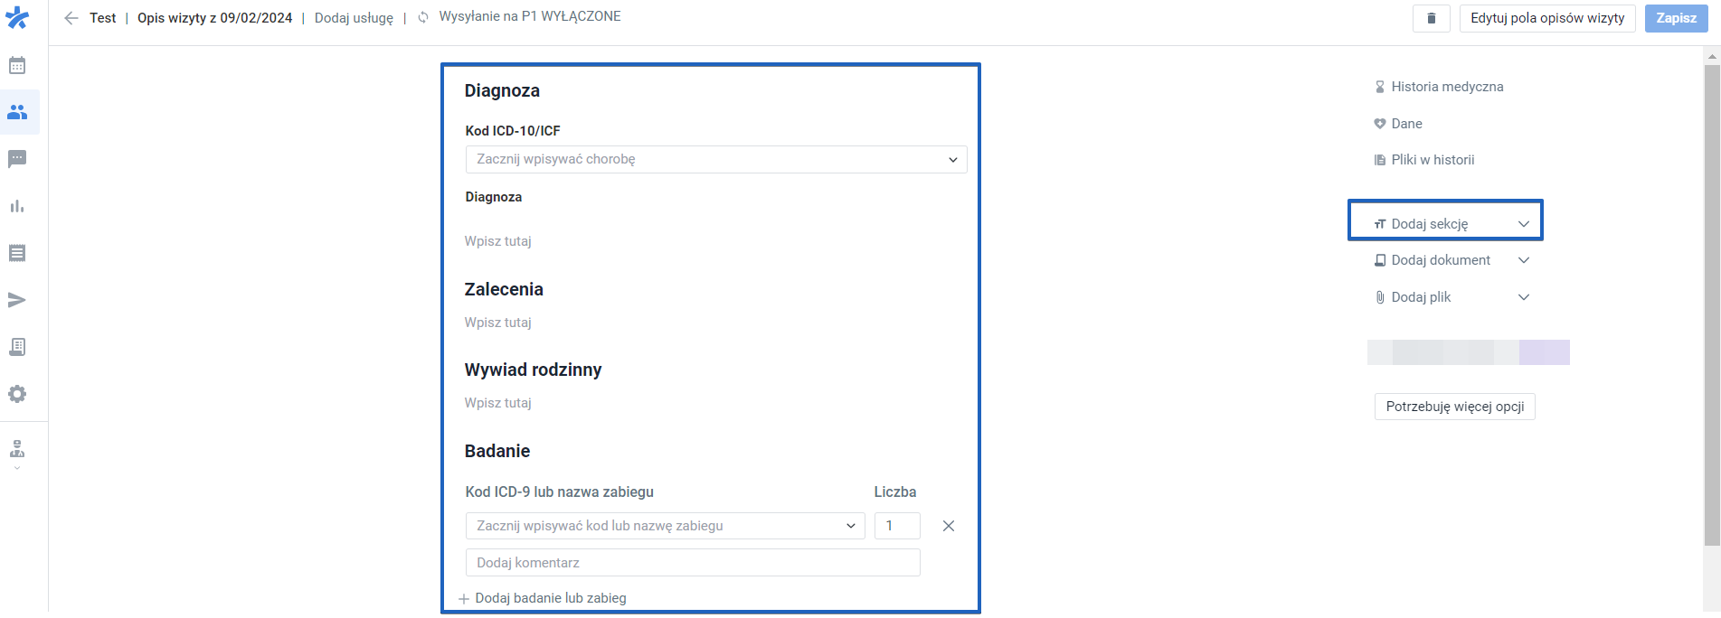
Task: Open the invoice receipt icon in sidebar
Action: 17,347
